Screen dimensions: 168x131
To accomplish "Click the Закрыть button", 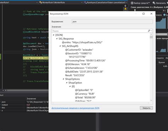I will tap(146, 108).
